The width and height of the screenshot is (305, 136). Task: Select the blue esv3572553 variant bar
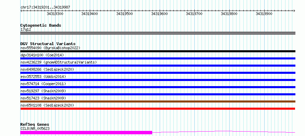[158, 80]
